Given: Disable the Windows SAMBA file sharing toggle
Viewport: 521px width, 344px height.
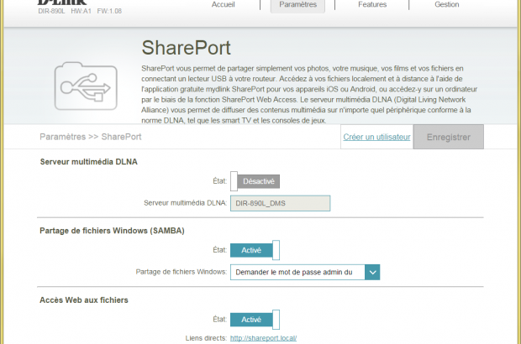Looking at the screenshot, I should pos(255,250).
